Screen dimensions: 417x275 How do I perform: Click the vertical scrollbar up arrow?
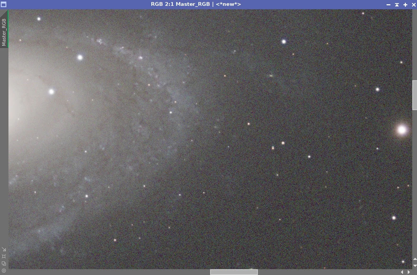(415, 259)
